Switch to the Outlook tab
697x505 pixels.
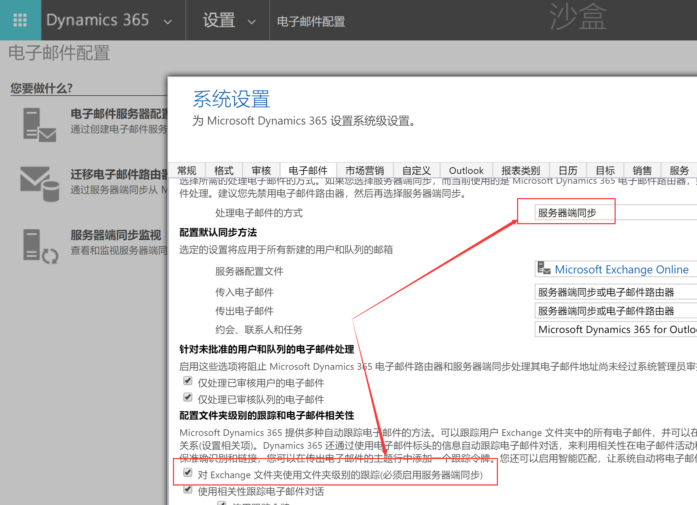[466, 171]
